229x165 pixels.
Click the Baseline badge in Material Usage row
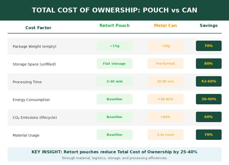[114, 135]
